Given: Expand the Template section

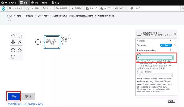Looking at the screenshot, I should (175, 45).
